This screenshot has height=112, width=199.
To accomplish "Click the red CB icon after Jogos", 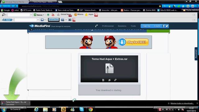I will tap(96, 15).
